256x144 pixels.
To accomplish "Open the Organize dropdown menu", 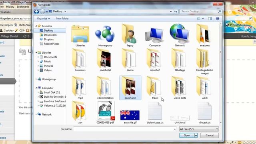I will (43, 18).
